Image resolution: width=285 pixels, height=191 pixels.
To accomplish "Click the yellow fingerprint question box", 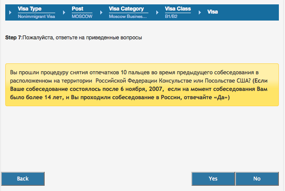I will click(142, 85).
